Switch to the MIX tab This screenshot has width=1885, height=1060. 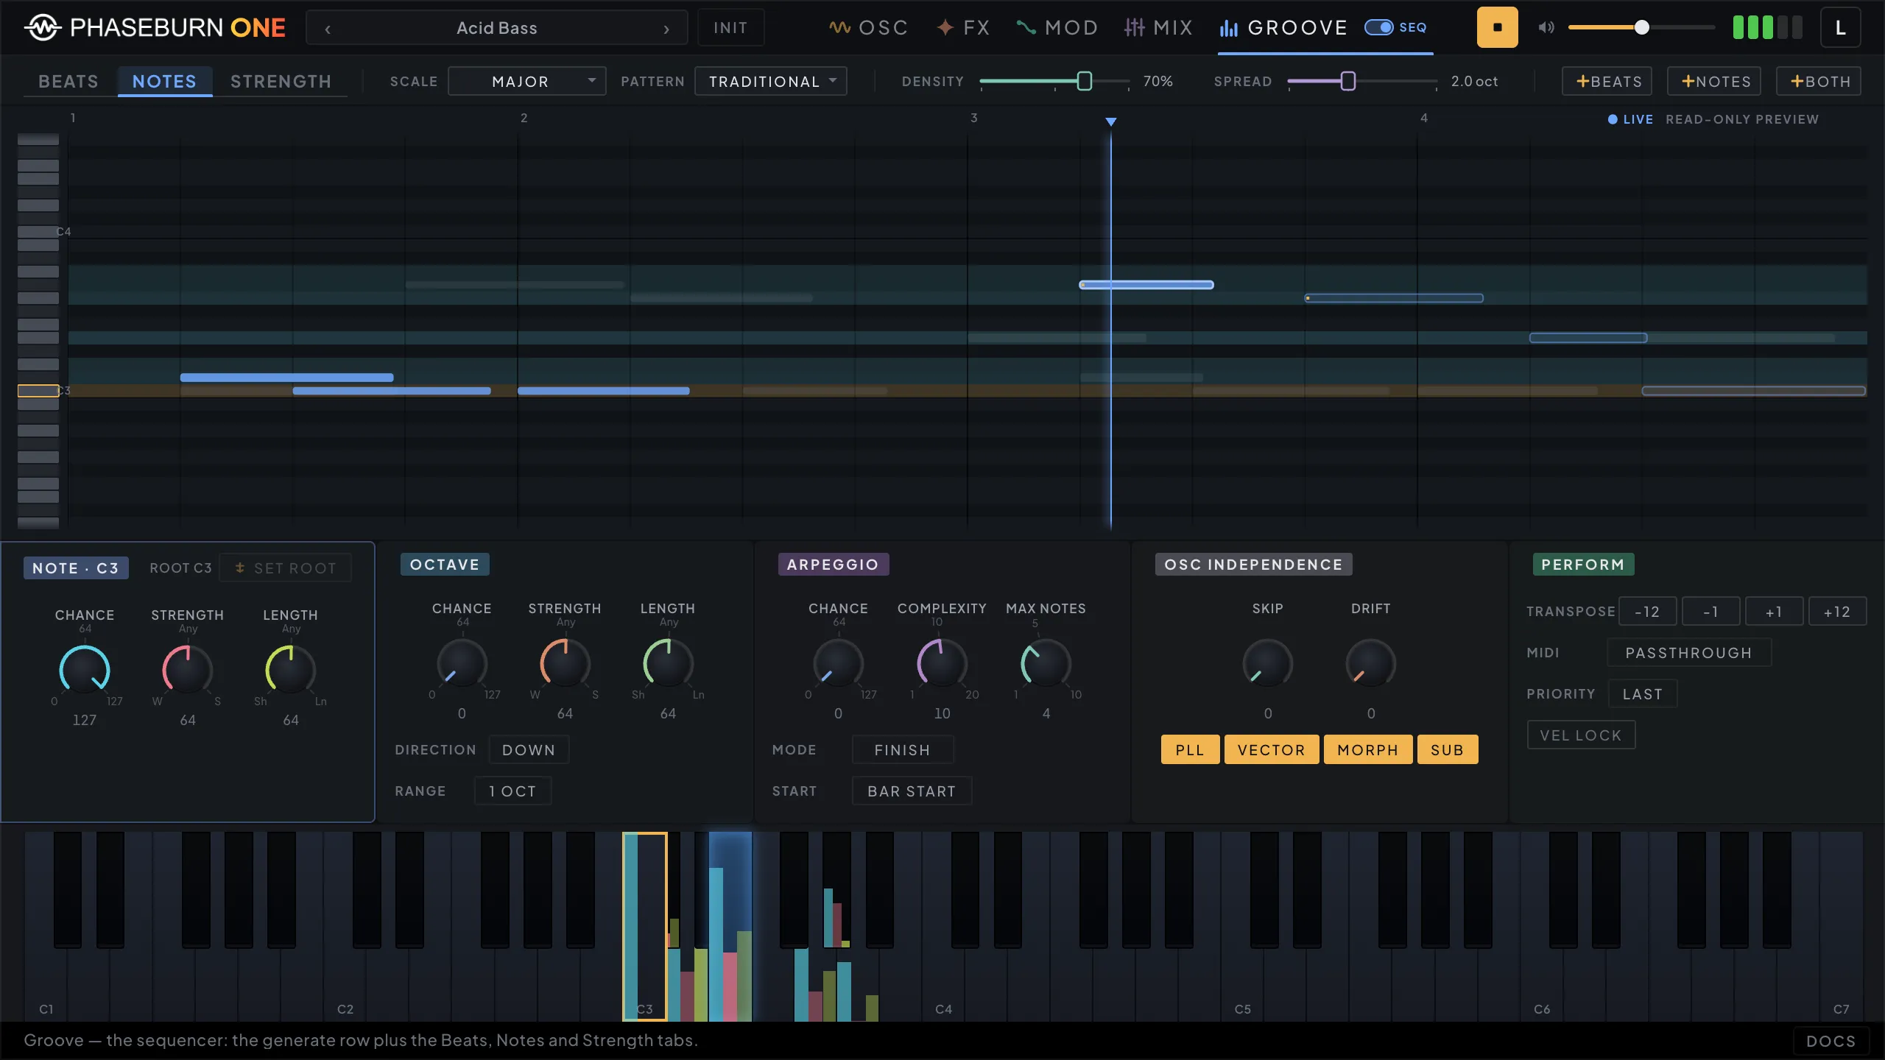coord(1159,28)
